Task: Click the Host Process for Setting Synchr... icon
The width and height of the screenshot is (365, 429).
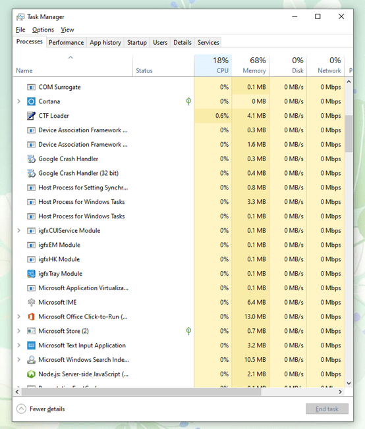Action: point(31,188)
